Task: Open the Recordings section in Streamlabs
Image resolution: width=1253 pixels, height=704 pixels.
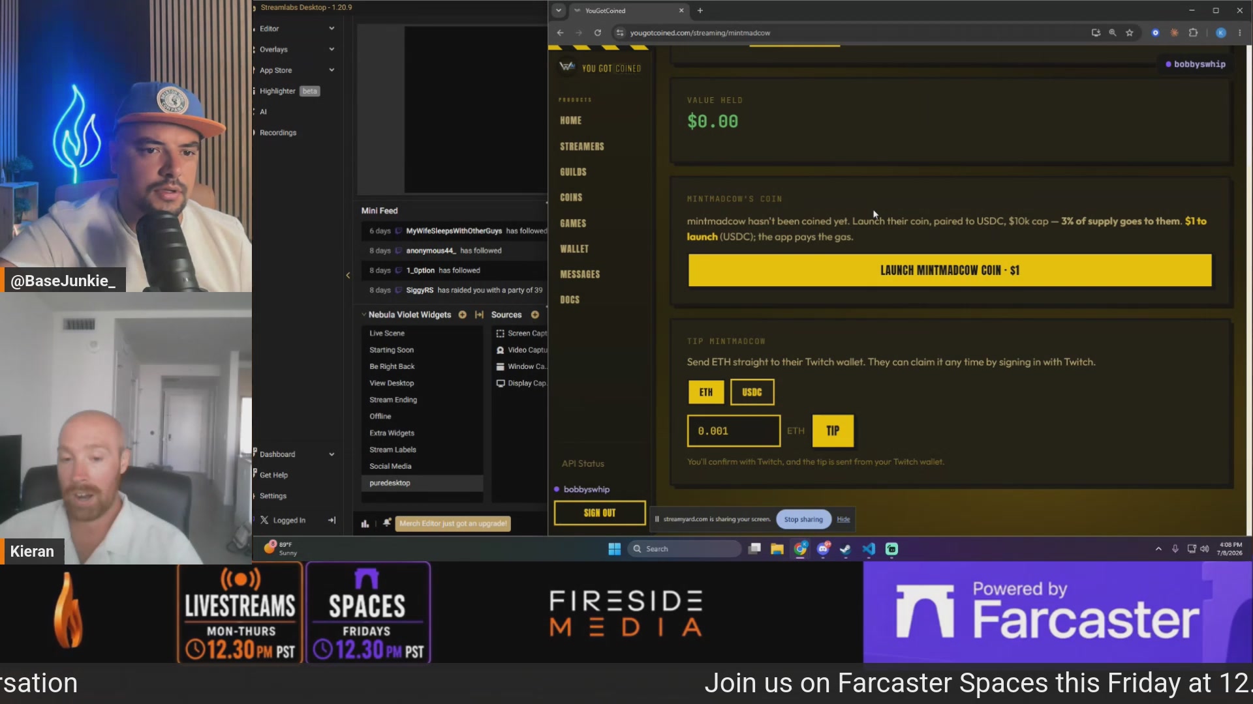Action: point(278,133)
